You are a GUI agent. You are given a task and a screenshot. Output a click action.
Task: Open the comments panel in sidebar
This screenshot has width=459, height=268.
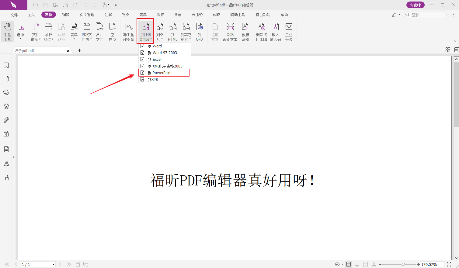coord(6,92)
